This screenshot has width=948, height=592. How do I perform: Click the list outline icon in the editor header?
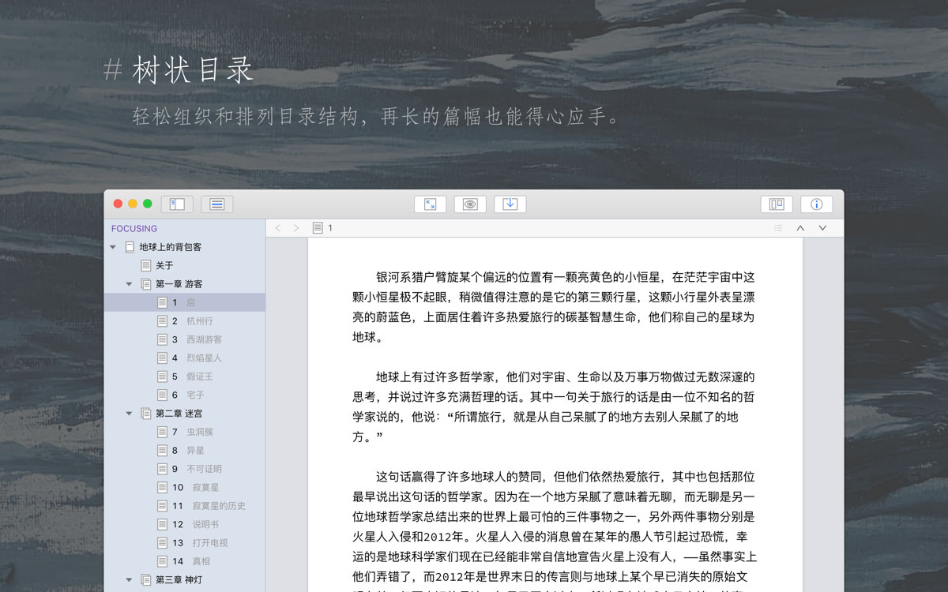tap(778, 228)
